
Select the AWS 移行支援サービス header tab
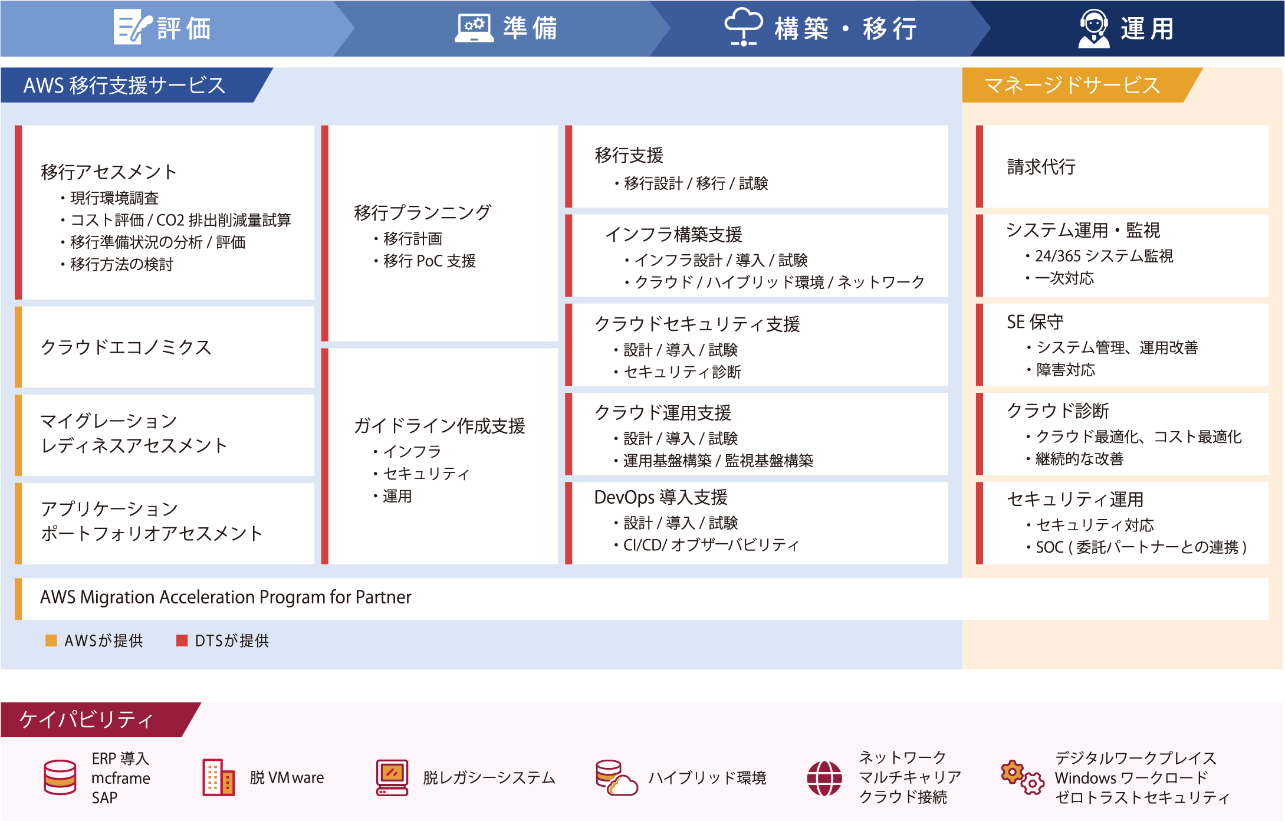pyautogui.click(x=125, y=86)
